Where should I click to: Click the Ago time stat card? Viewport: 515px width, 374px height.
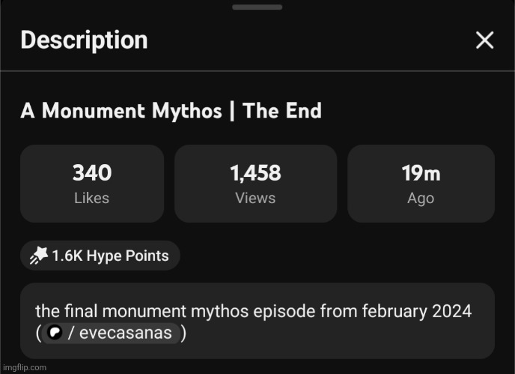(421, 184)
